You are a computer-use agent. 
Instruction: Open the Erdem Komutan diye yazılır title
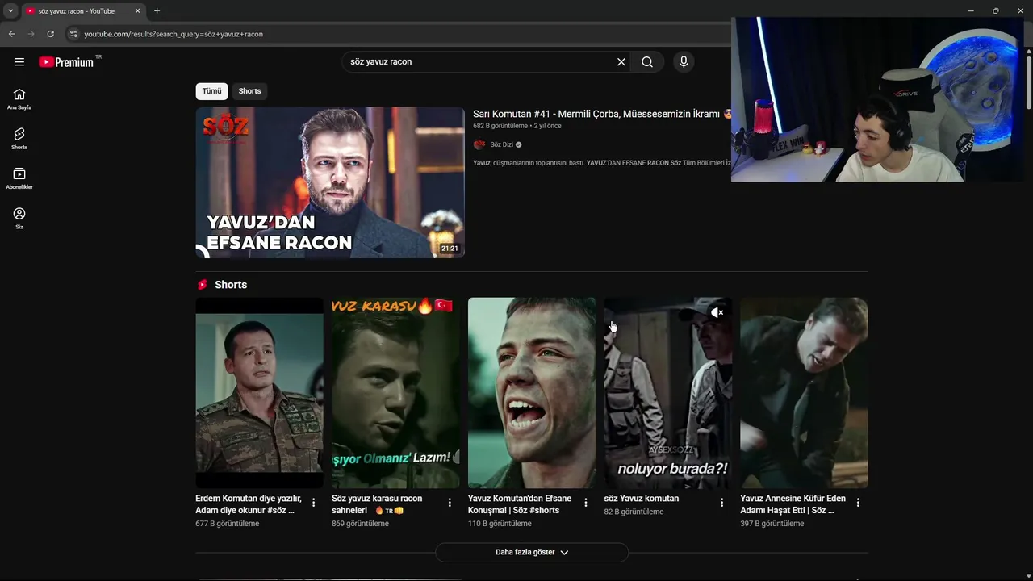tap(249, 504)
